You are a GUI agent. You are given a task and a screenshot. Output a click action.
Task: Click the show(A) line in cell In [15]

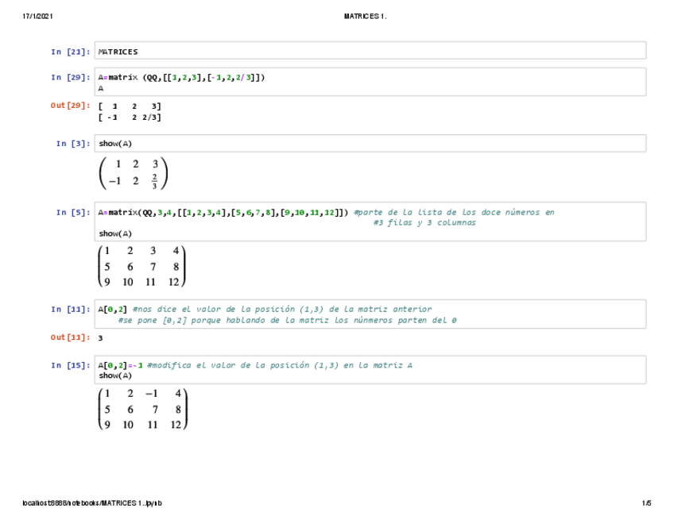(115, 376)
